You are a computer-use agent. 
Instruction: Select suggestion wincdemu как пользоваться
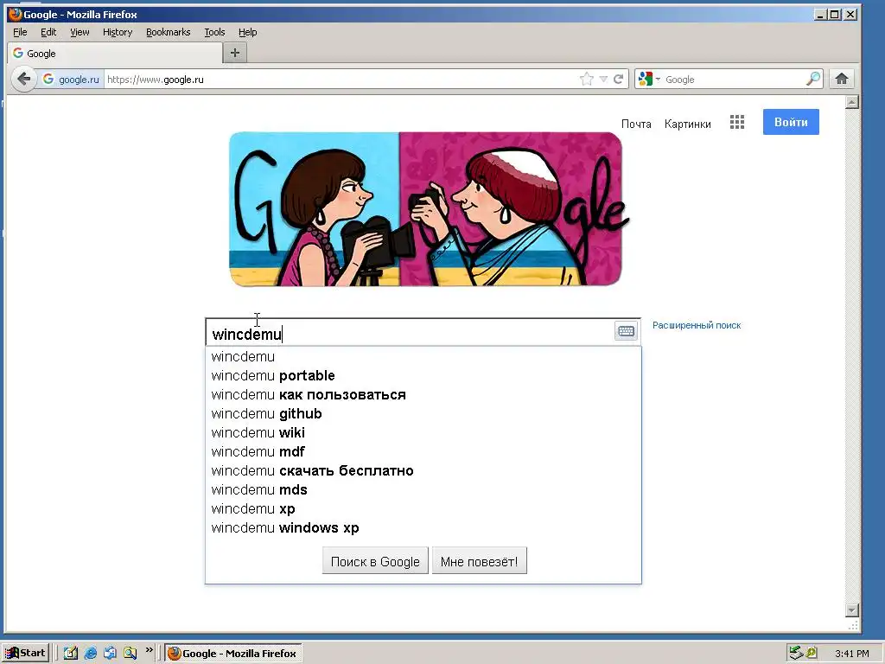423,394
